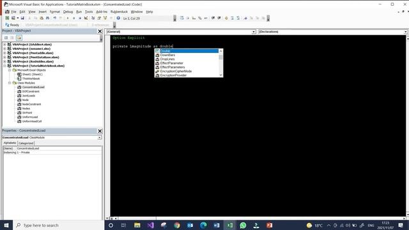Click the Find binoculars icon in toolbar
Image resolution: width=409 pixels, height=230 pixels.
48,18
